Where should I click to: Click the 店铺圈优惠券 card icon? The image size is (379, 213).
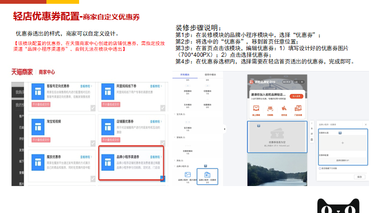tap(108, 127)
